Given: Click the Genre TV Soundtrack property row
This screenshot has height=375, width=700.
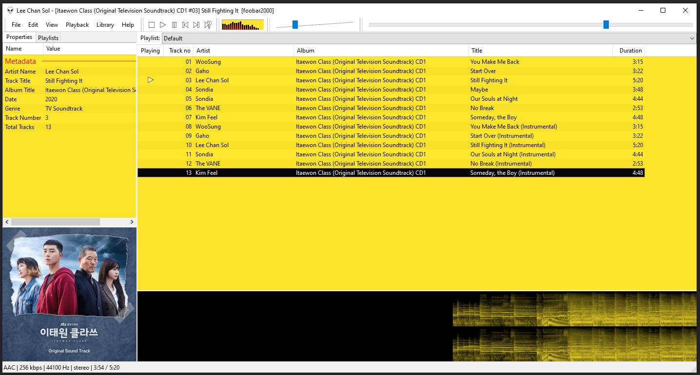Looking at the screenshot, I should (x=70, y=109).
